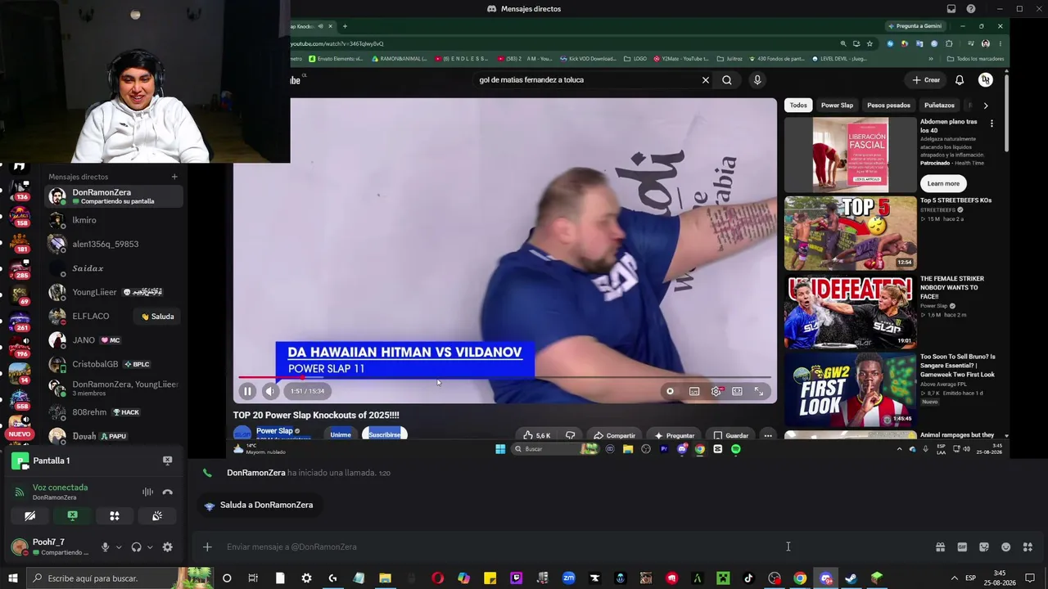Screen dimensions: 1048x589
Task: Start YouTube voice search microphone
Action: [x=757, y=80]
